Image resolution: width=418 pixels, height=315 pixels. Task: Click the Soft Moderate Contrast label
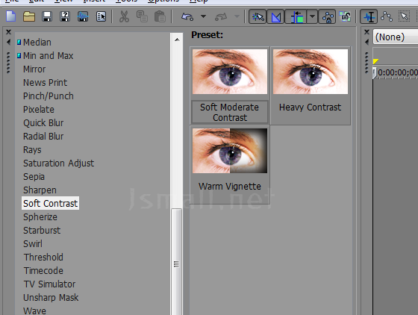tap(230, 112)
